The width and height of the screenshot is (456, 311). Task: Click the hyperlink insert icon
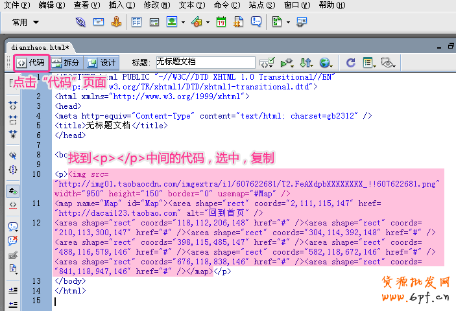point(81,22)
